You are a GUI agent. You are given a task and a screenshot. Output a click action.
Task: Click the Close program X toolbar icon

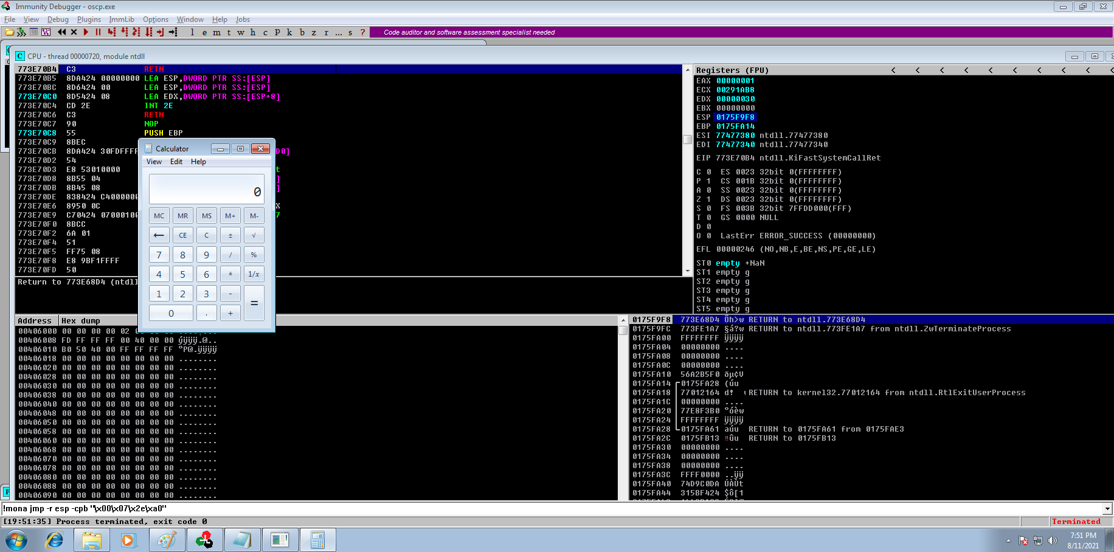[74, 32]
